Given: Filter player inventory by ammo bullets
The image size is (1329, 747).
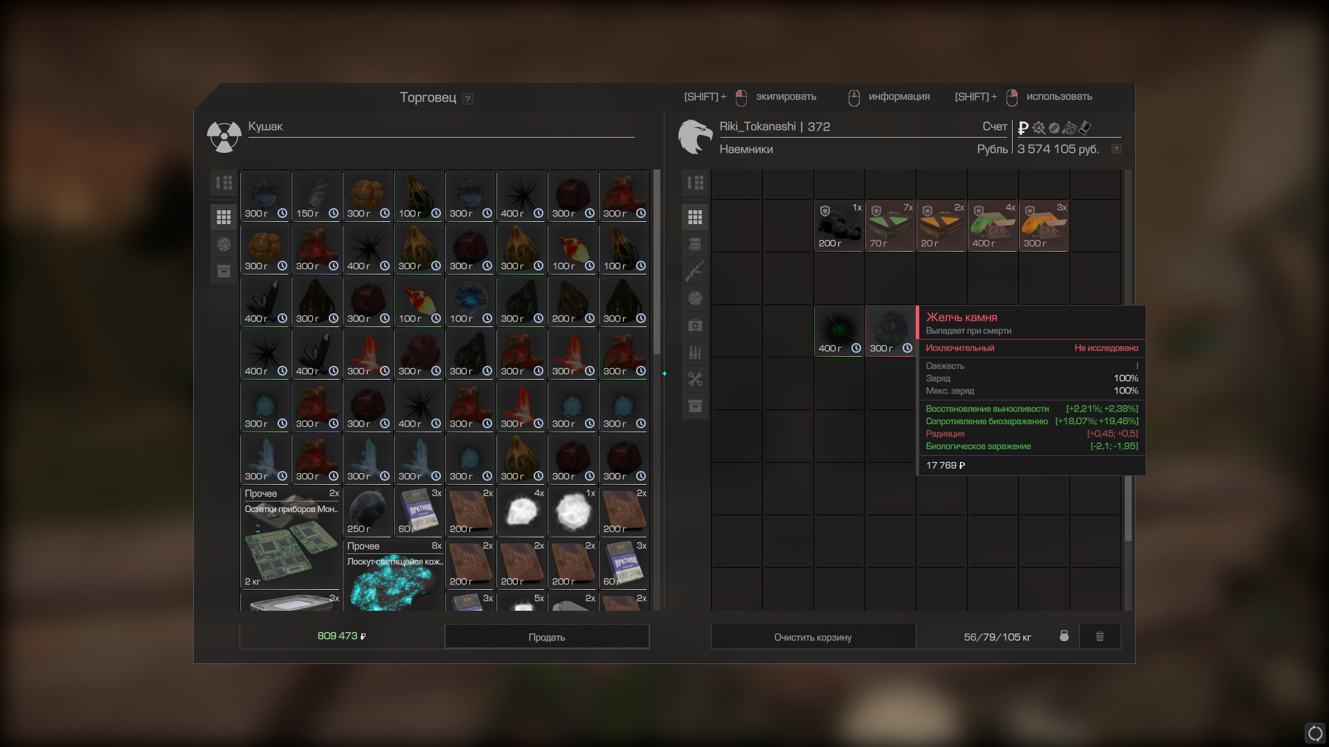Looking at the screenshot, I should tap(695, 352).
